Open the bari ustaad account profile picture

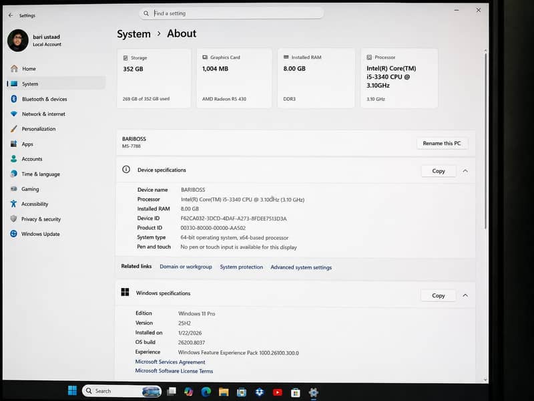[x=18, y=40]
